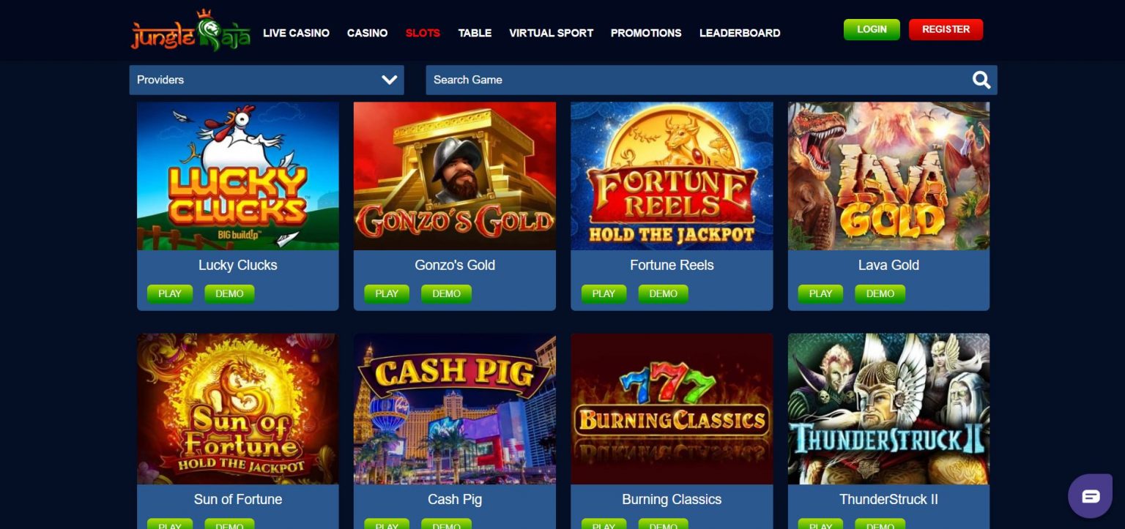Open the Cash Pig game thumbnail
Image resolution: width=1125 pixels, height=529 pixels.
455,409
